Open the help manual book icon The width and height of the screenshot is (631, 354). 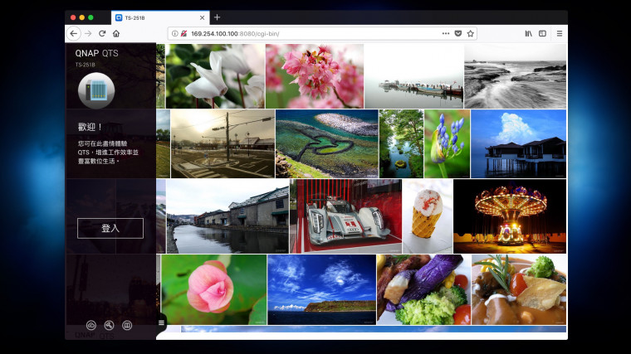pyautogui.click(x=127, y=325)
